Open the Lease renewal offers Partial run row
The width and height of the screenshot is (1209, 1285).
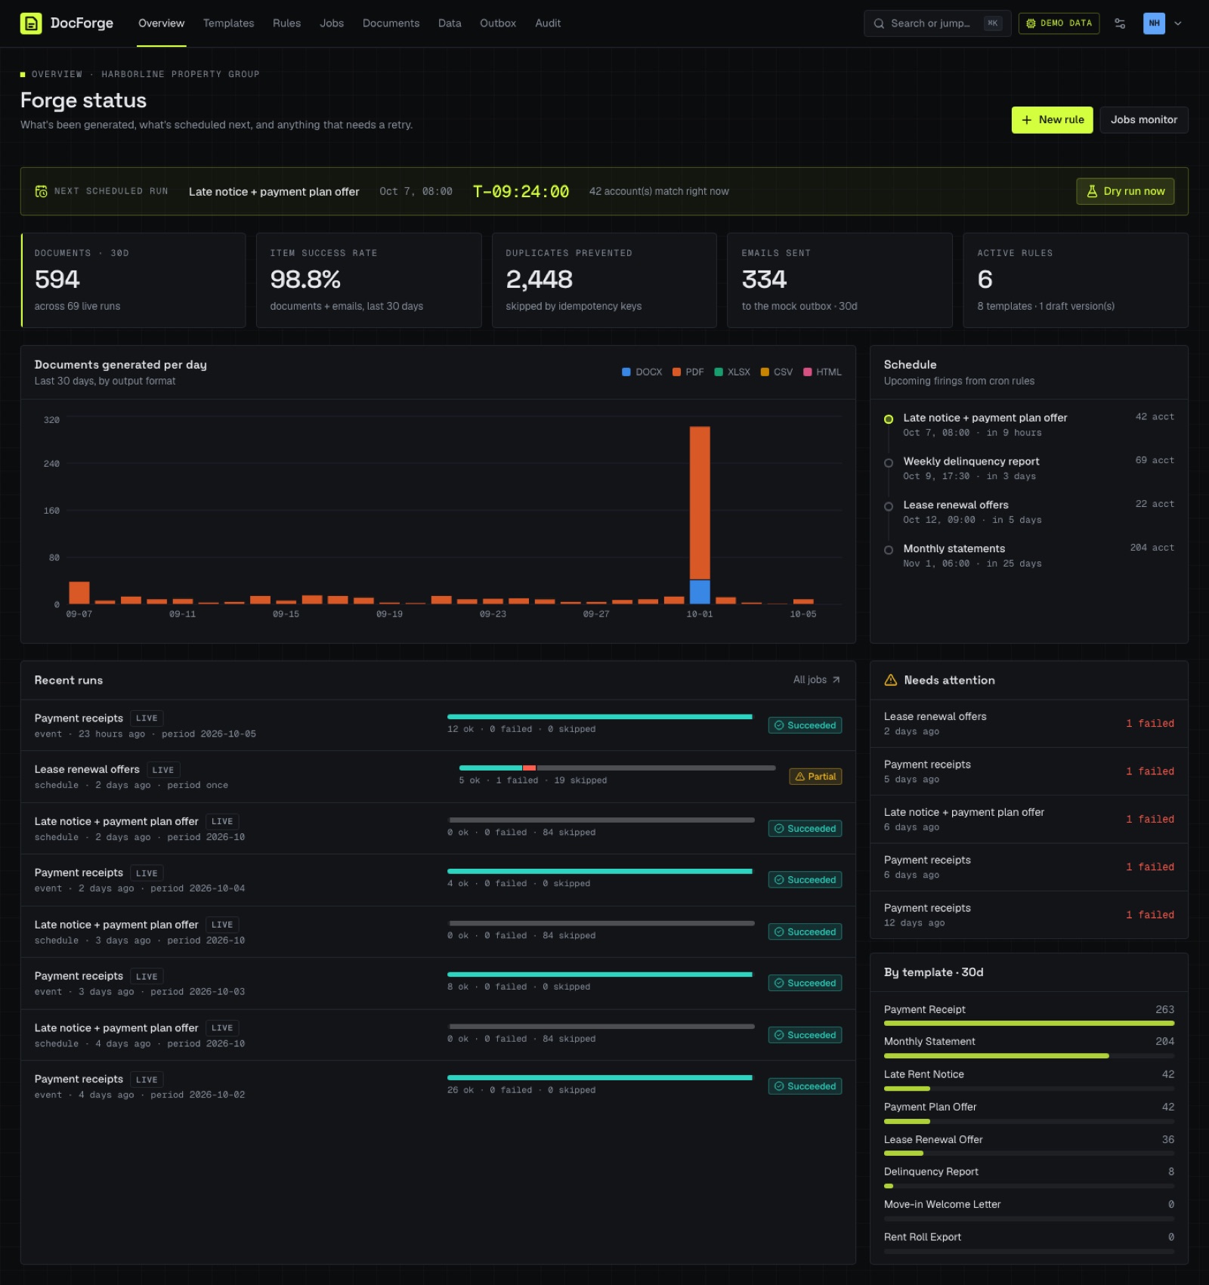438,777
